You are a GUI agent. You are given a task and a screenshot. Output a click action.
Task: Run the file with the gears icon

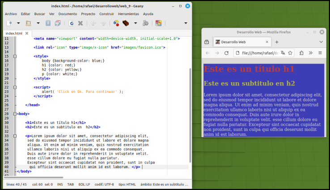(x=145, y=23)
